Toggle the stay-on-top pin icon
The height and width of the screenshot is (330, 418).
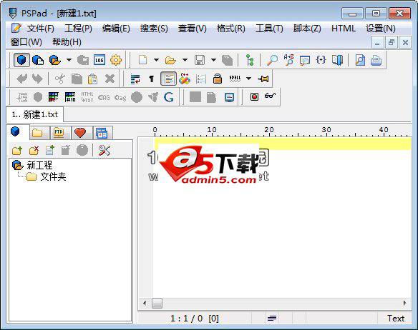[x=263, y=79]
